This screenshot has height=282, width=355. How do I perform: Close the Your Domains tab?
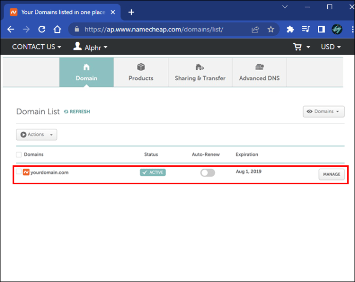[x=113, y=12]
